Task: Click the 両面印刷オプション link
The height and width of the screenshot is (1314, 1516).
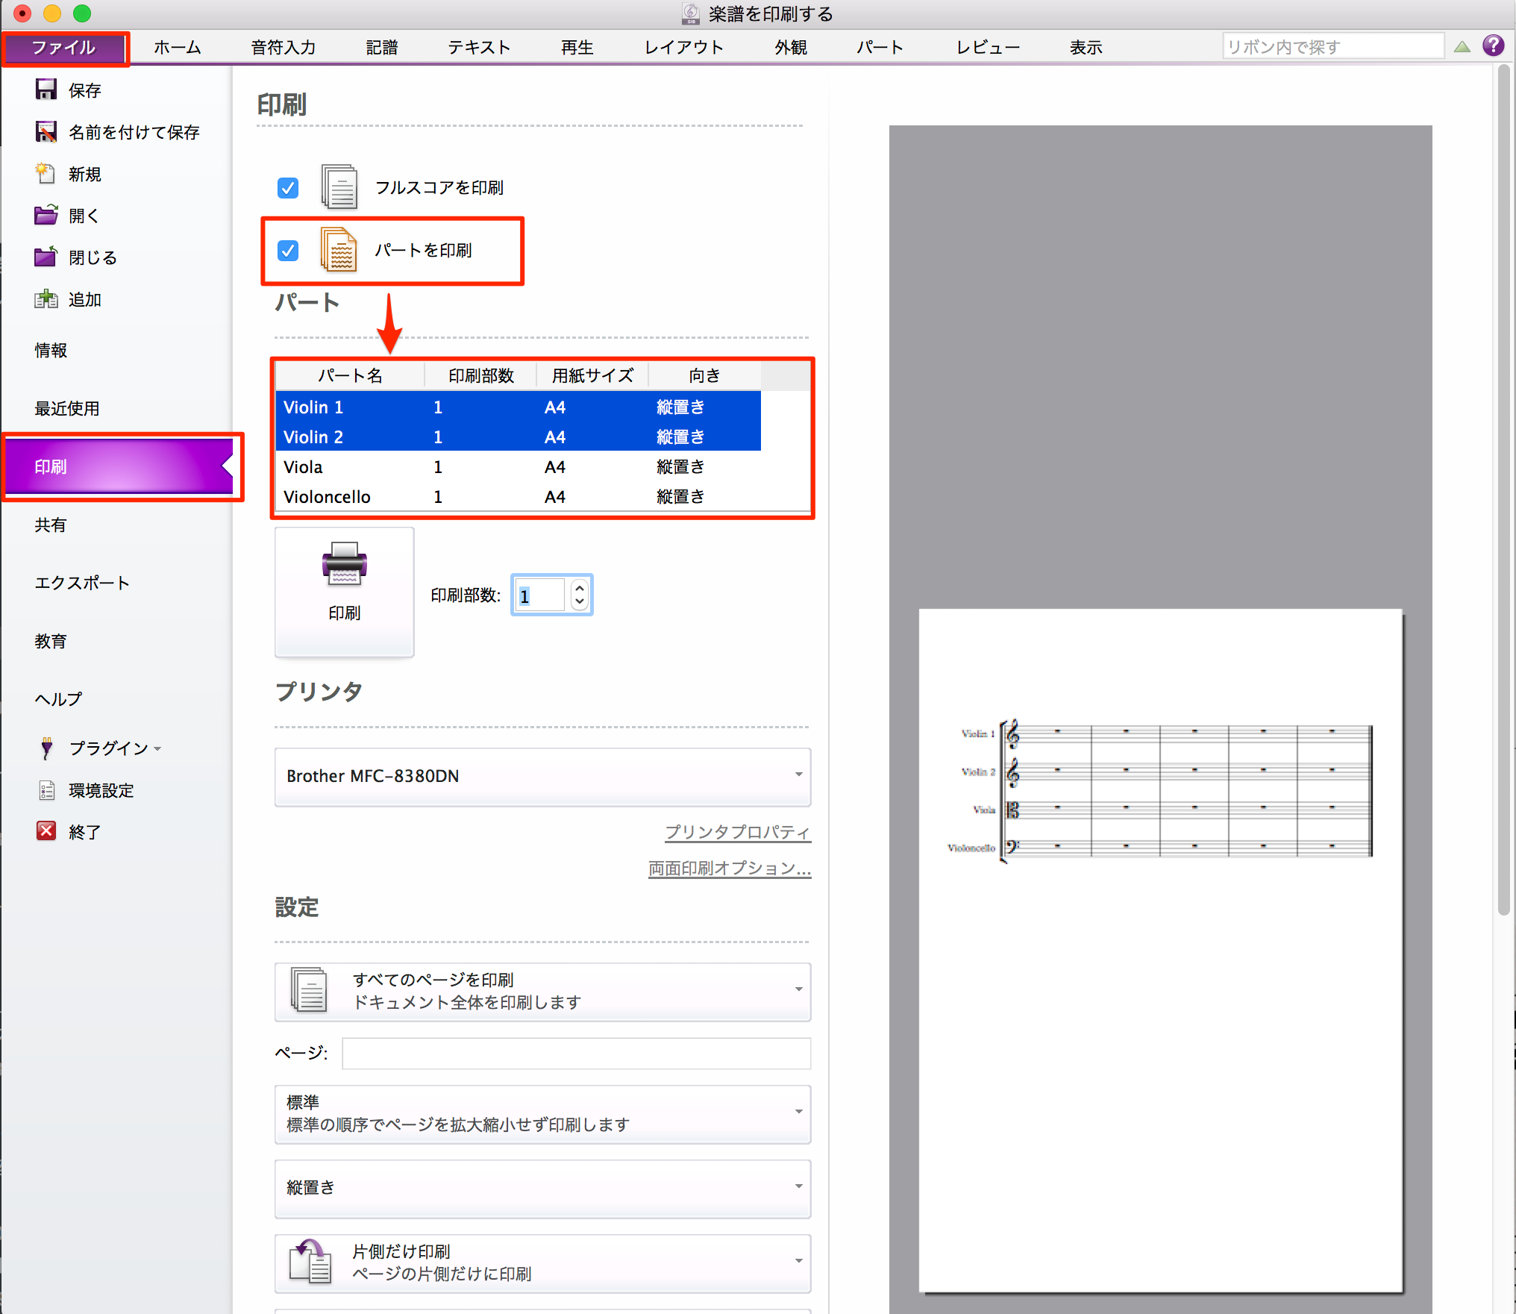Action: pyautogui.click(x=730, y=868)
